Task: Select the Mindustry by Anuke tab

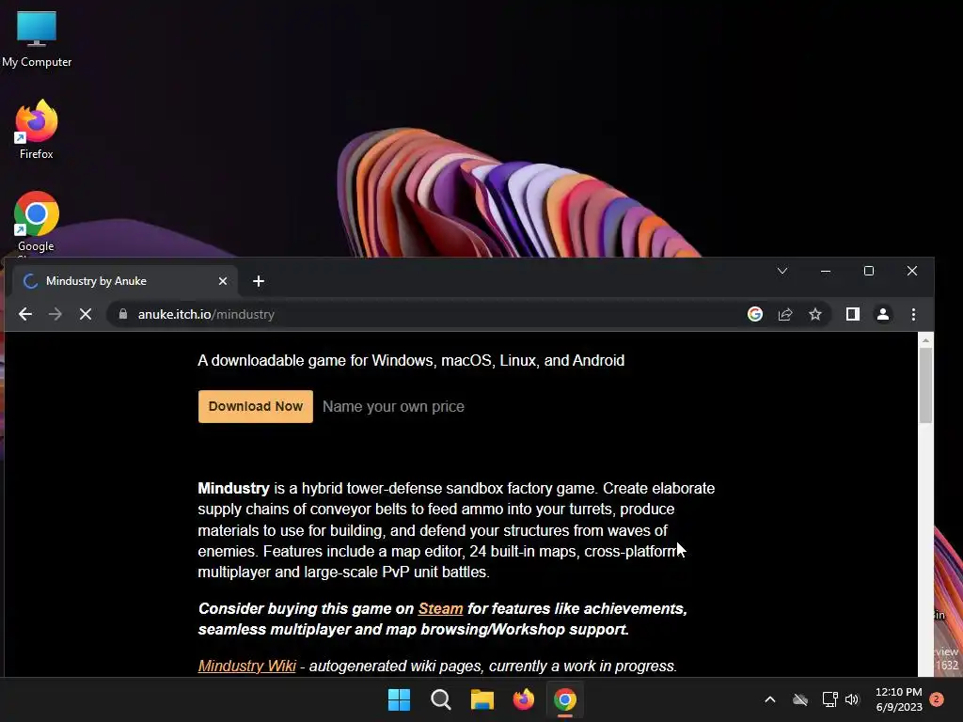Action: [125, 281]
